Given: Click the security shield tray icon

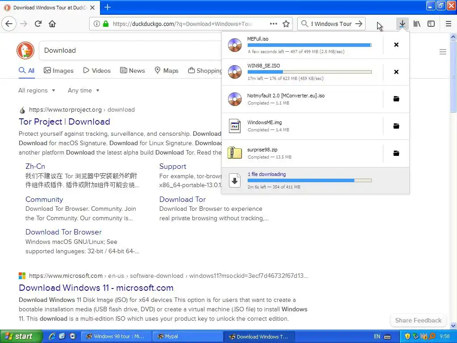Looking at the screenshot, I should pyautogui.click(x=407, y=336).
